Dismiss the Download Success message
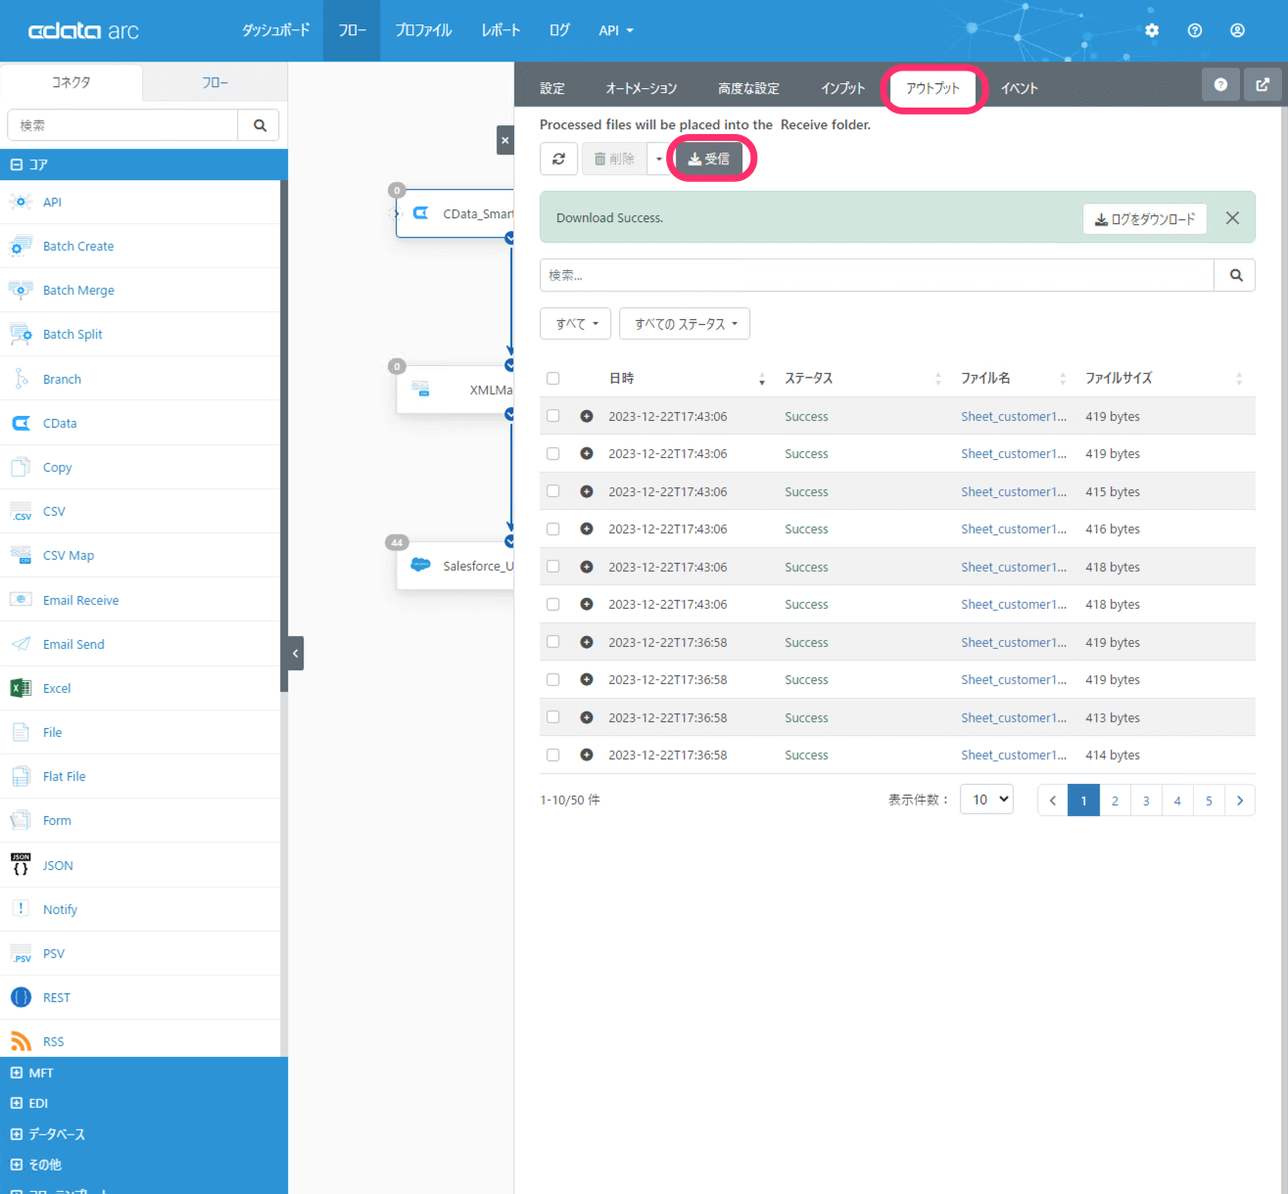 click(1232, 218)
